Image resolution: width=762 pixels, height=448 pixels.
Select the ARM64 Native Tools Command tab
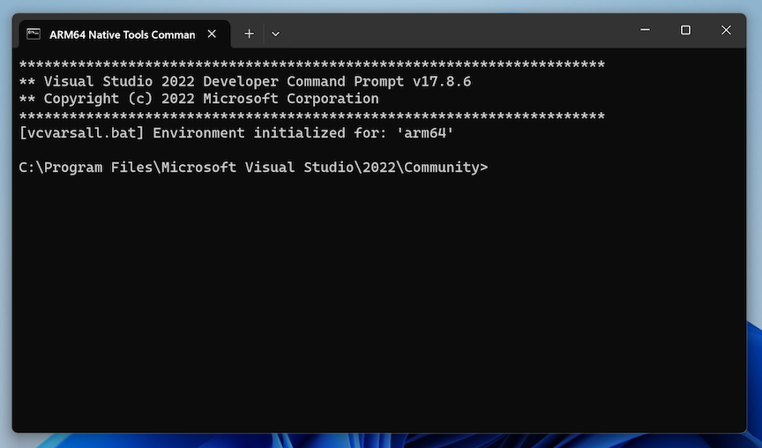click(124, 34)
